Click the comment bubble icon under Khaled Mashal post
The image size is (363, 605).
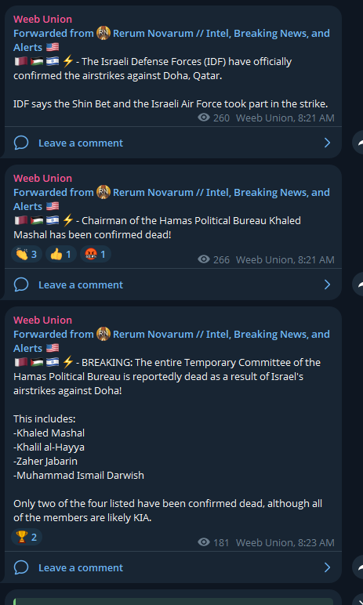click(x=21, y=284)
